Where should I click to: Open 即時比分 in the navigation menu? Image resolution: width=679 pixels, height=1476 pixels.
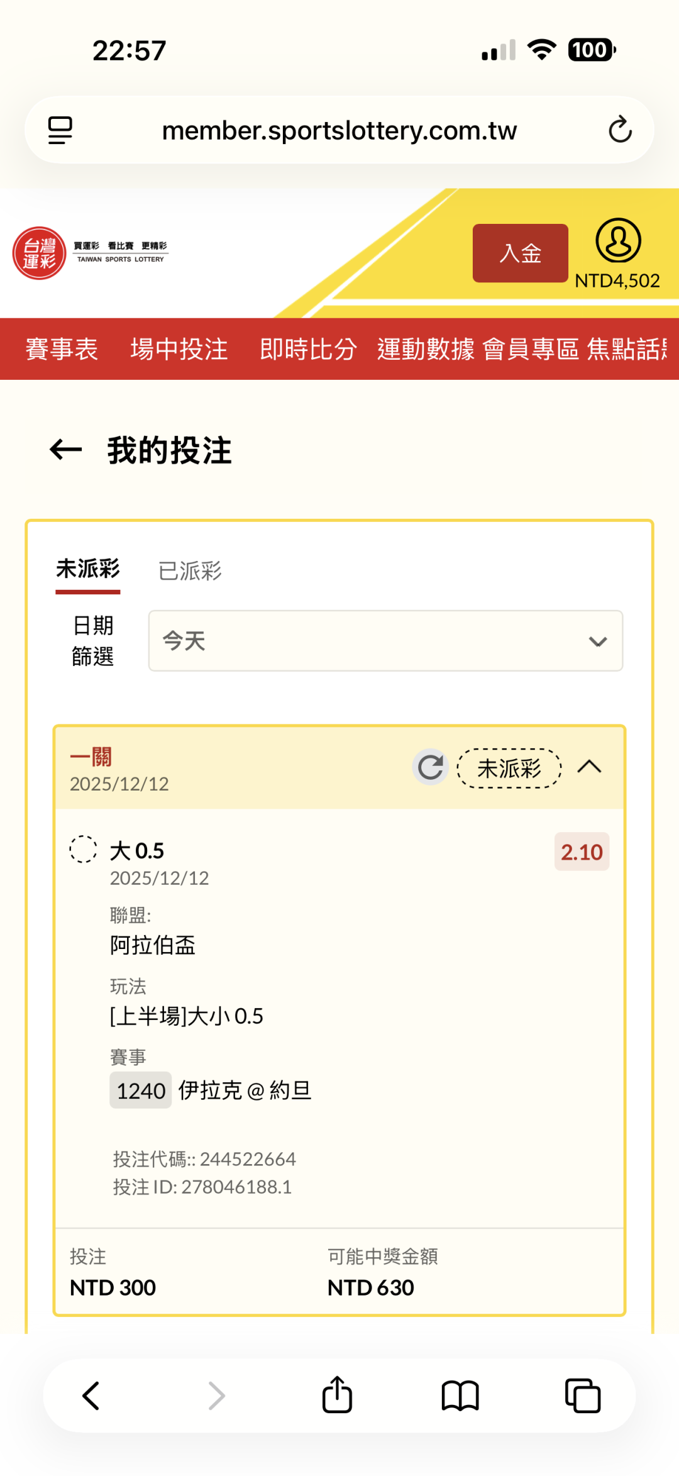pos(308,349)
